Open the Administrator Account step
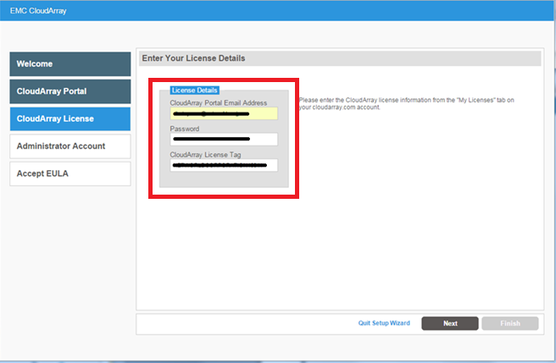 [x=70, y=146]
